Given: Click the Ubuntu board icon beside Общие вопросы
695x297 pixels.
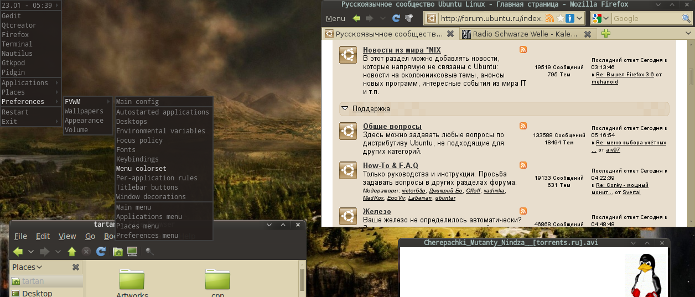Looking at the screenshot, I should (x=348, y=131).
